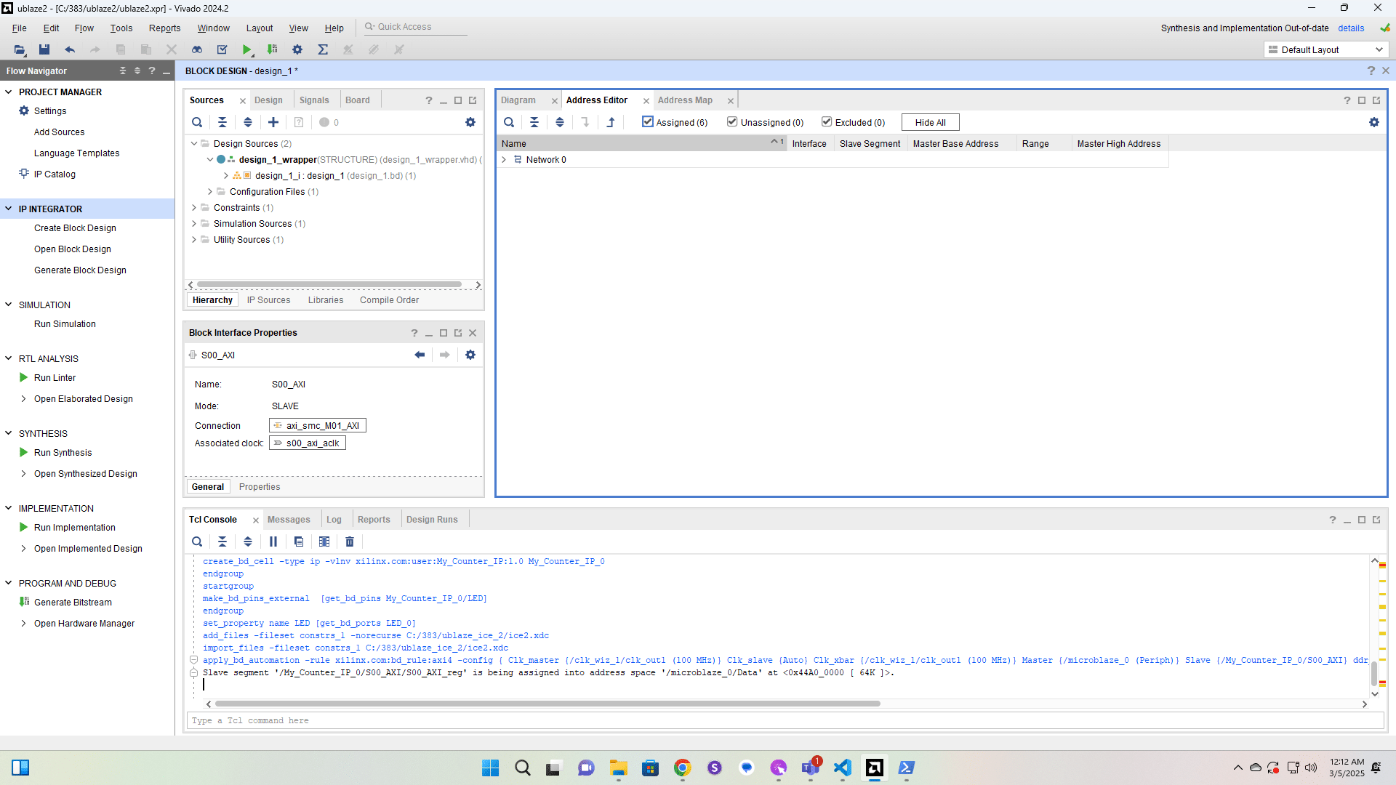Toggle the Excluded (0) checkbox

coord(827,122)
